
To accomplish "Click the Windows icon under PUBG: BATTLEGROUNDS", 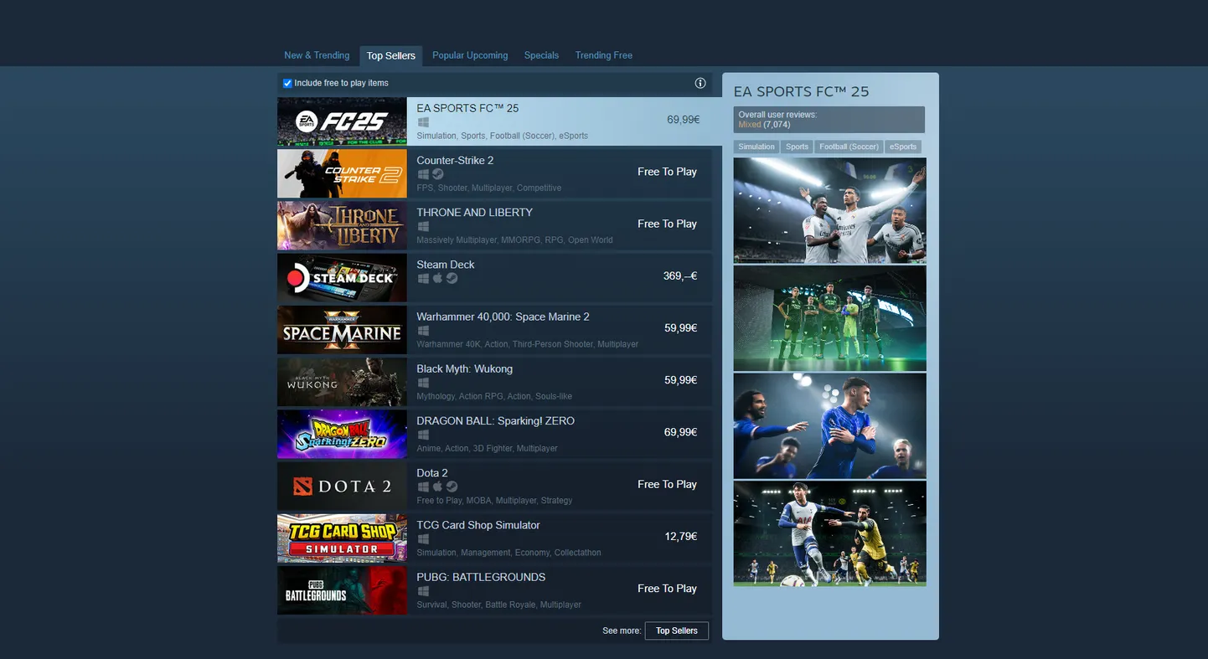I will pos(423,591).
